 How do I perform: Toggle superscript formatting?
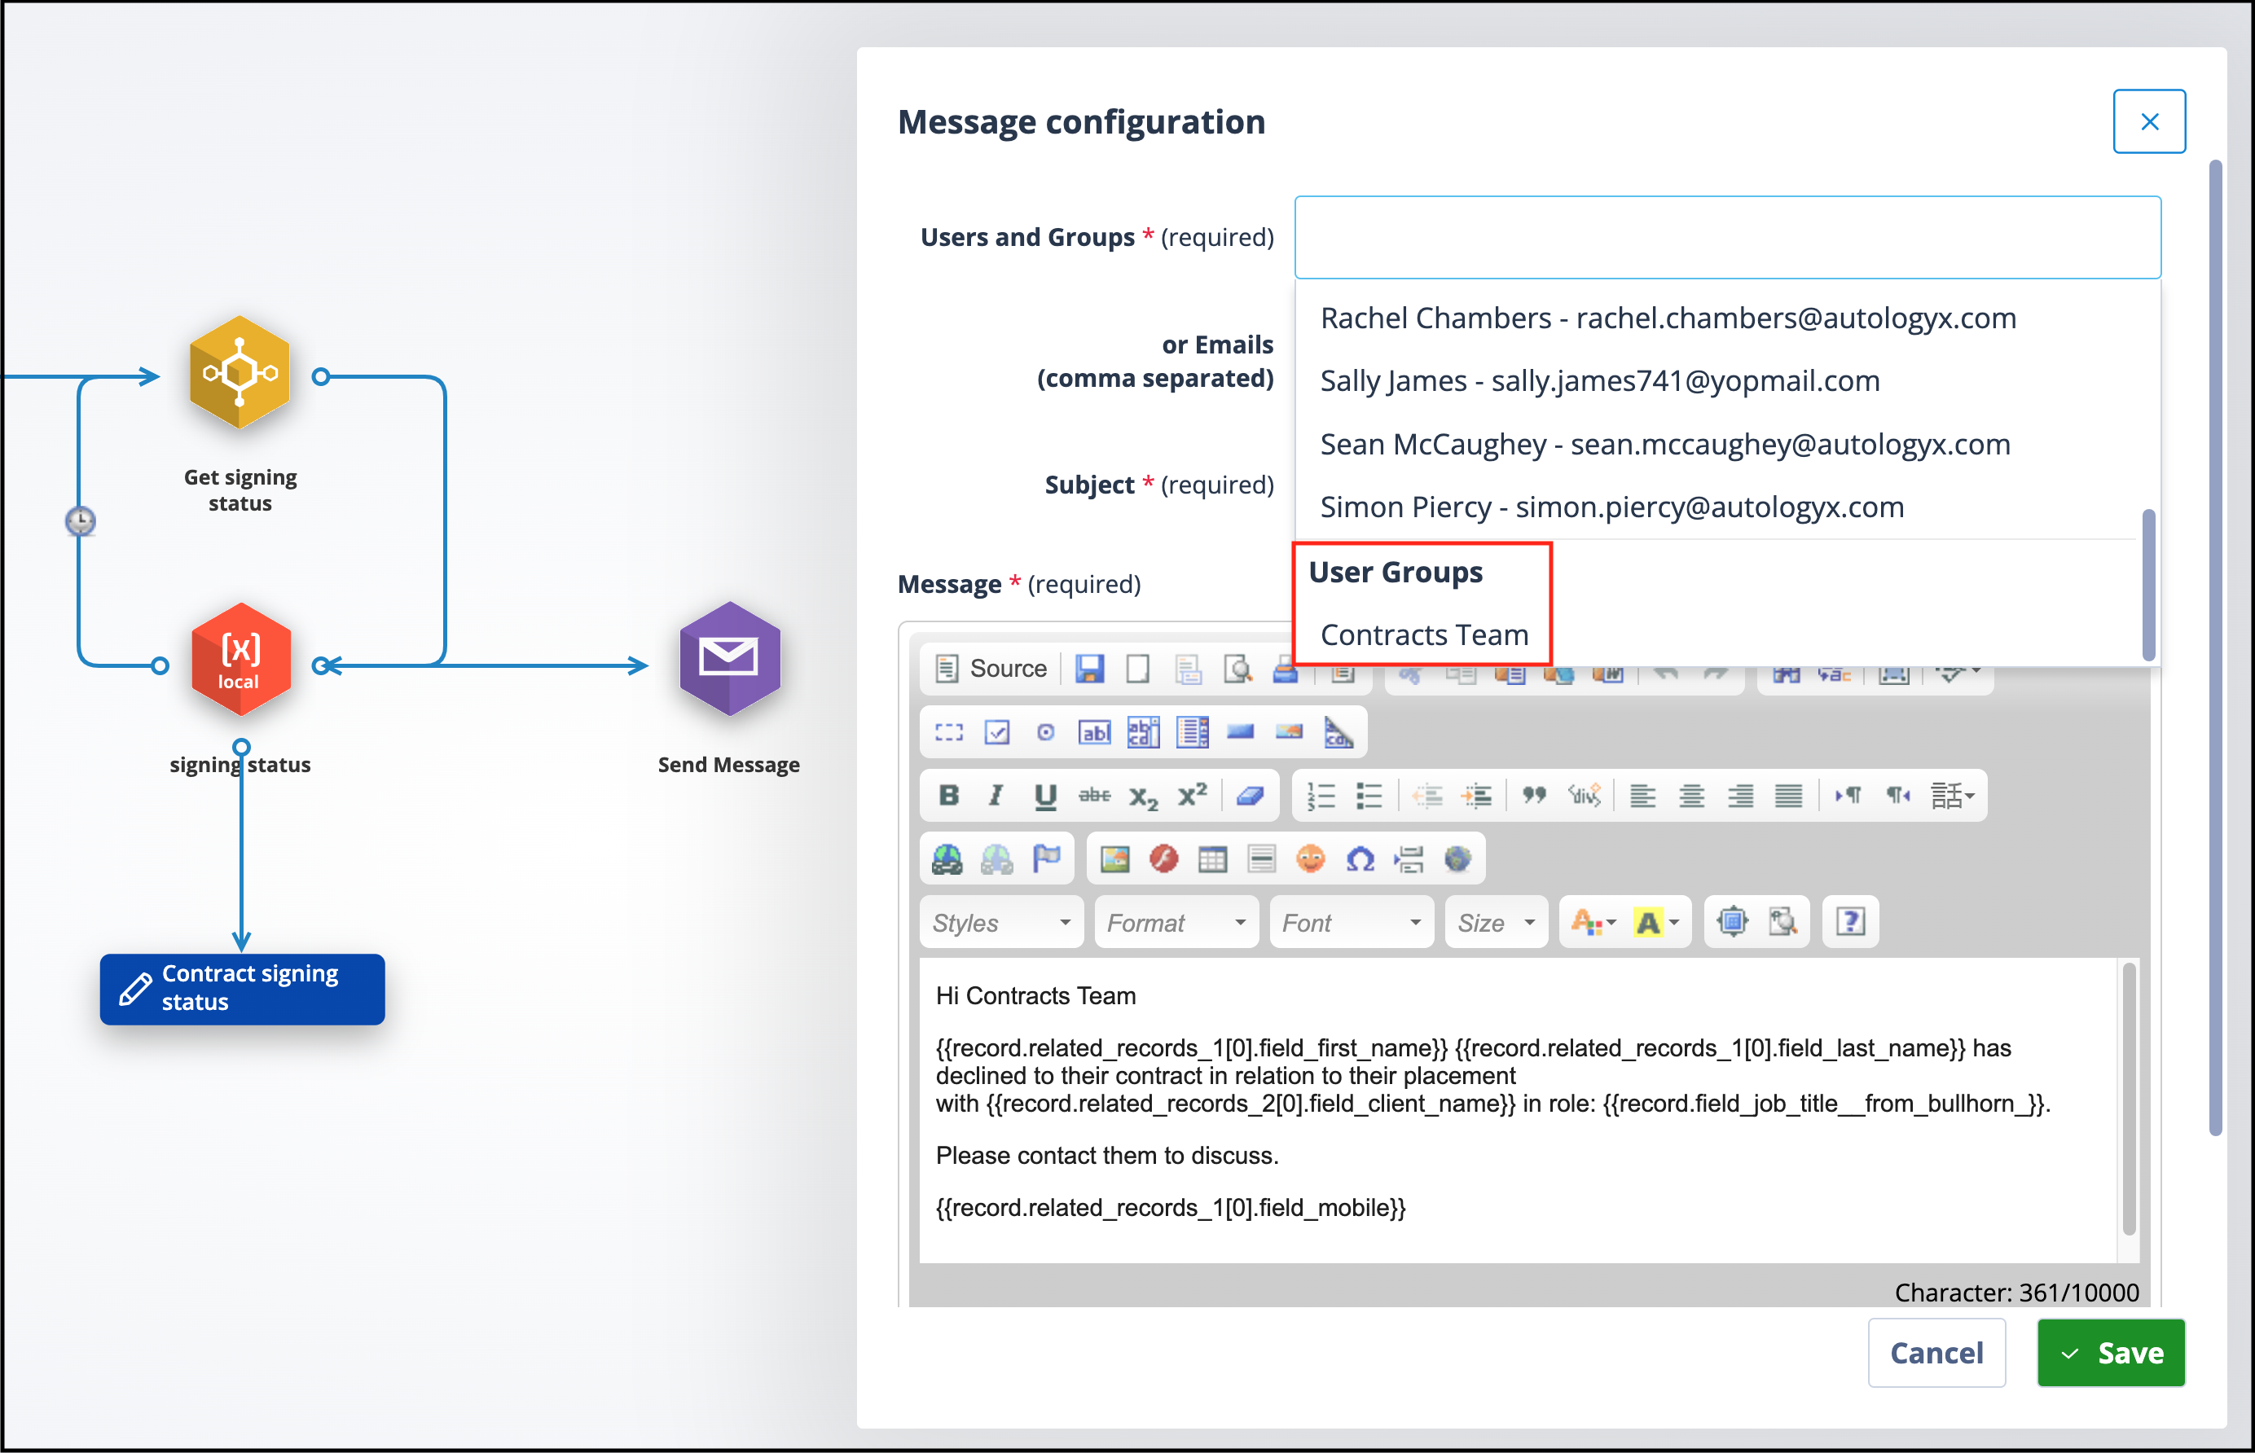[1193, 796]
